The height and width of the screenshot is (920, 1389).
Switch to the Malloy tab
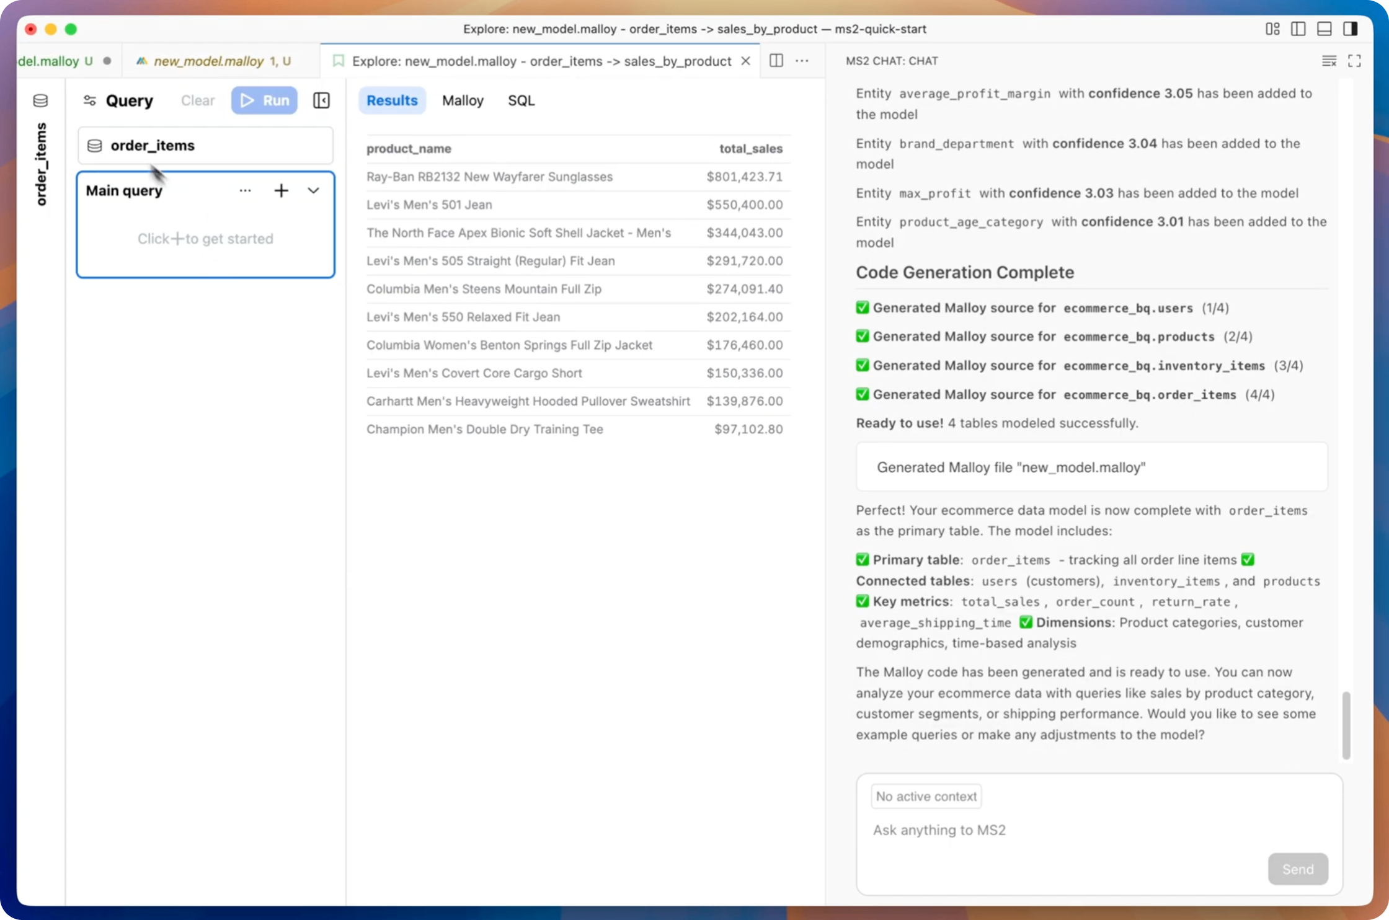tap(463, 100)
